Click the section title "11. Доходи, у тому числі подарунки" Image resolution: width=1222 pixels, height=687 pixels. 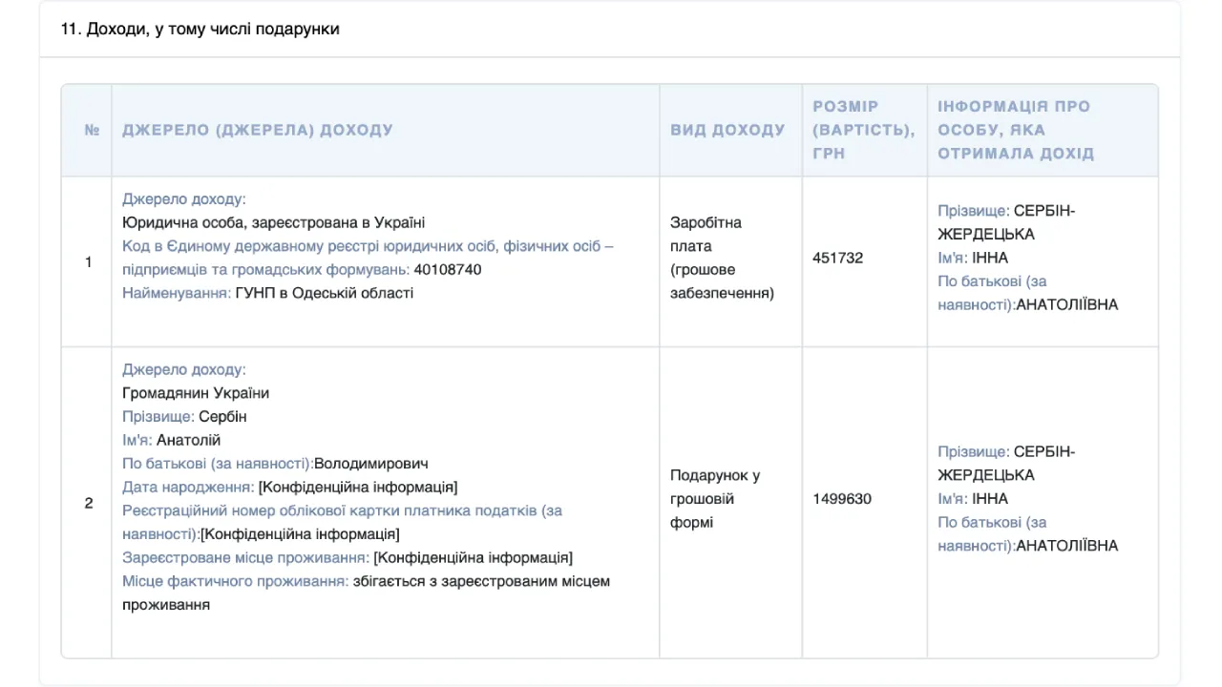(x=200, y=29)
